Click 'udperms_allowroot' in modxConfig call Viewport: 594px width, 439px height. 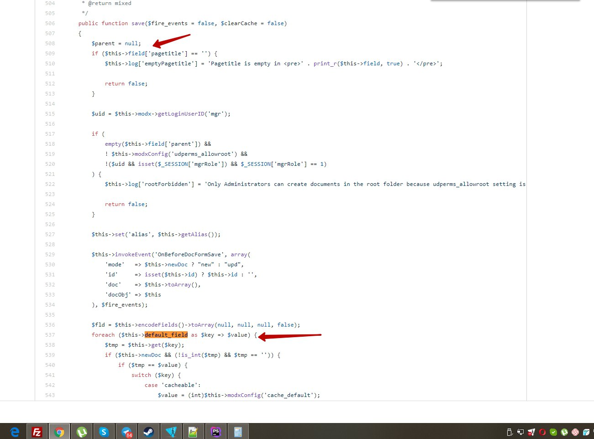point(203,154)
